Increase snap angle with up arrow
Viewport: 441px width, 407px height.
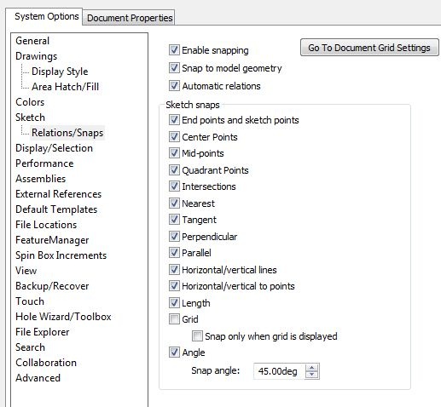[x=312, y=368]
